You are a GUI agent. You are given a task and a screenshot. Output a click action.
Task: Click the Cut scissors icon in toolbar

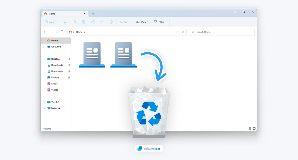click(65, 22)
